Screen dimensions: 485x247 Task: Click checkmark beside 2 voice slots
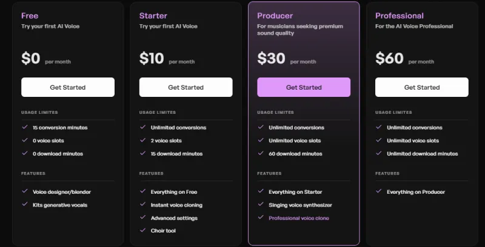143,140
